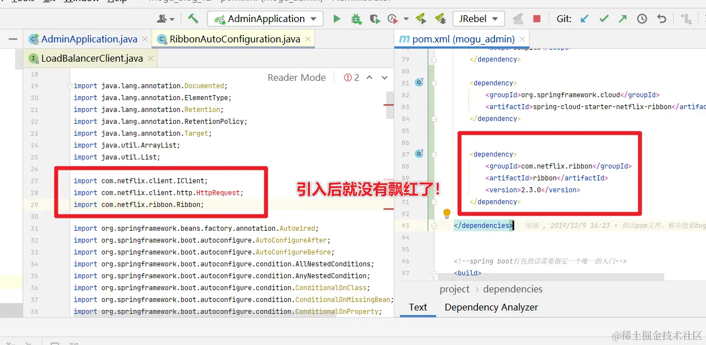Click the red error indicator showing 2
This screenshot has height=345, width=706.
[x=351, y=77]
